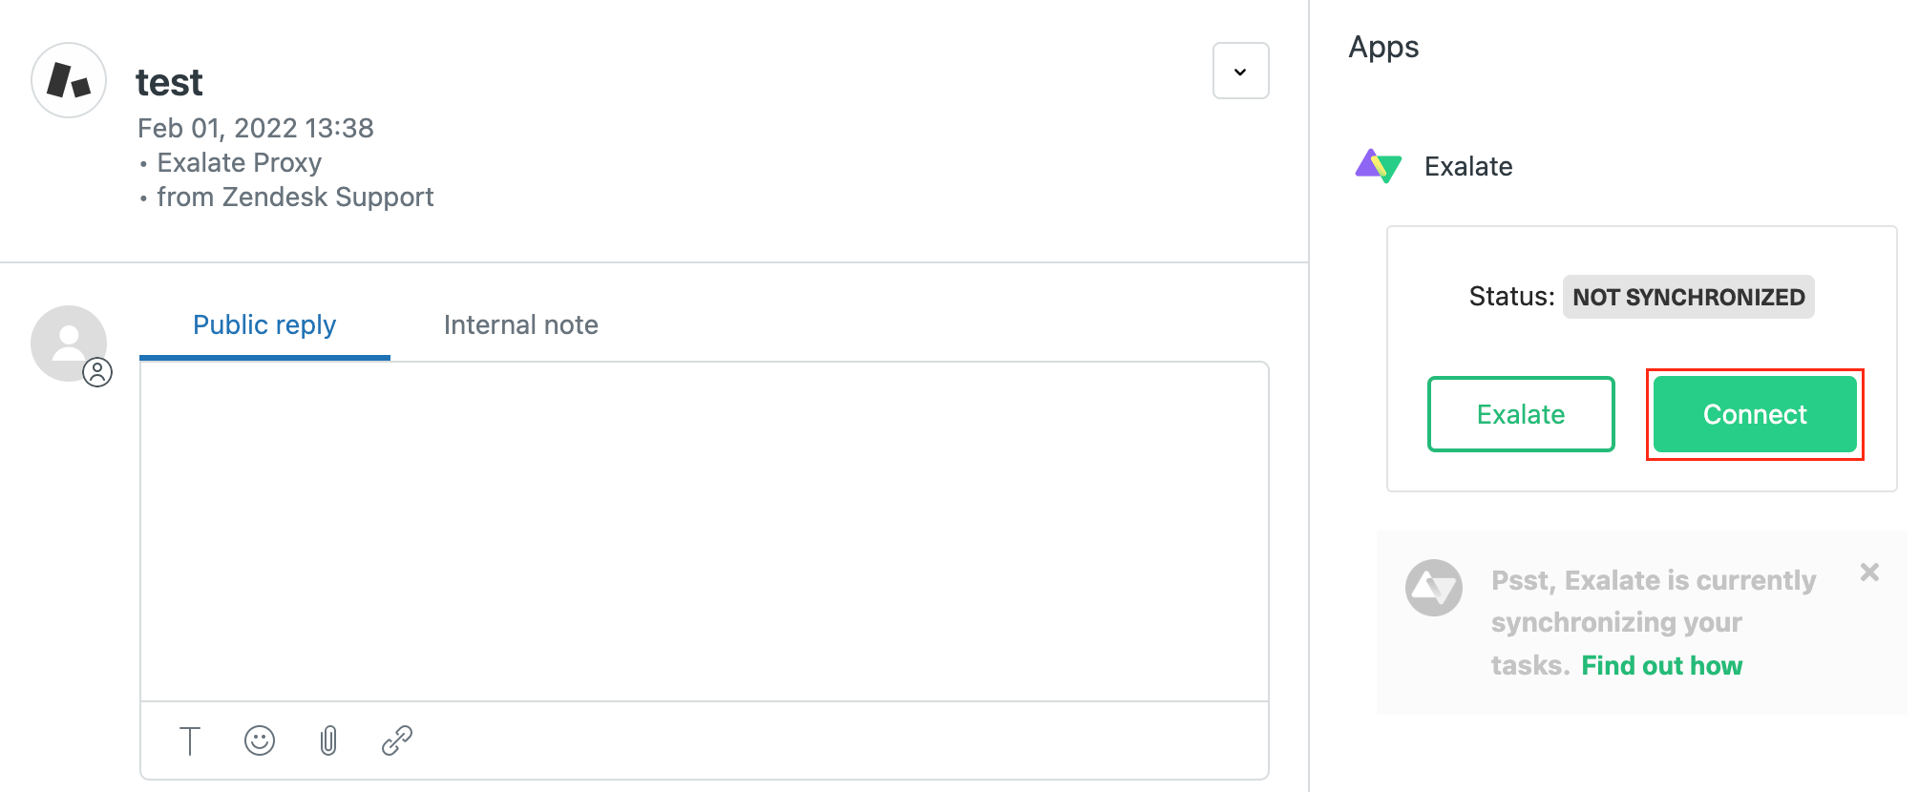Click the grey user avatar by reply box
This screenshot has width=1919, height=792.
point(65,340)
